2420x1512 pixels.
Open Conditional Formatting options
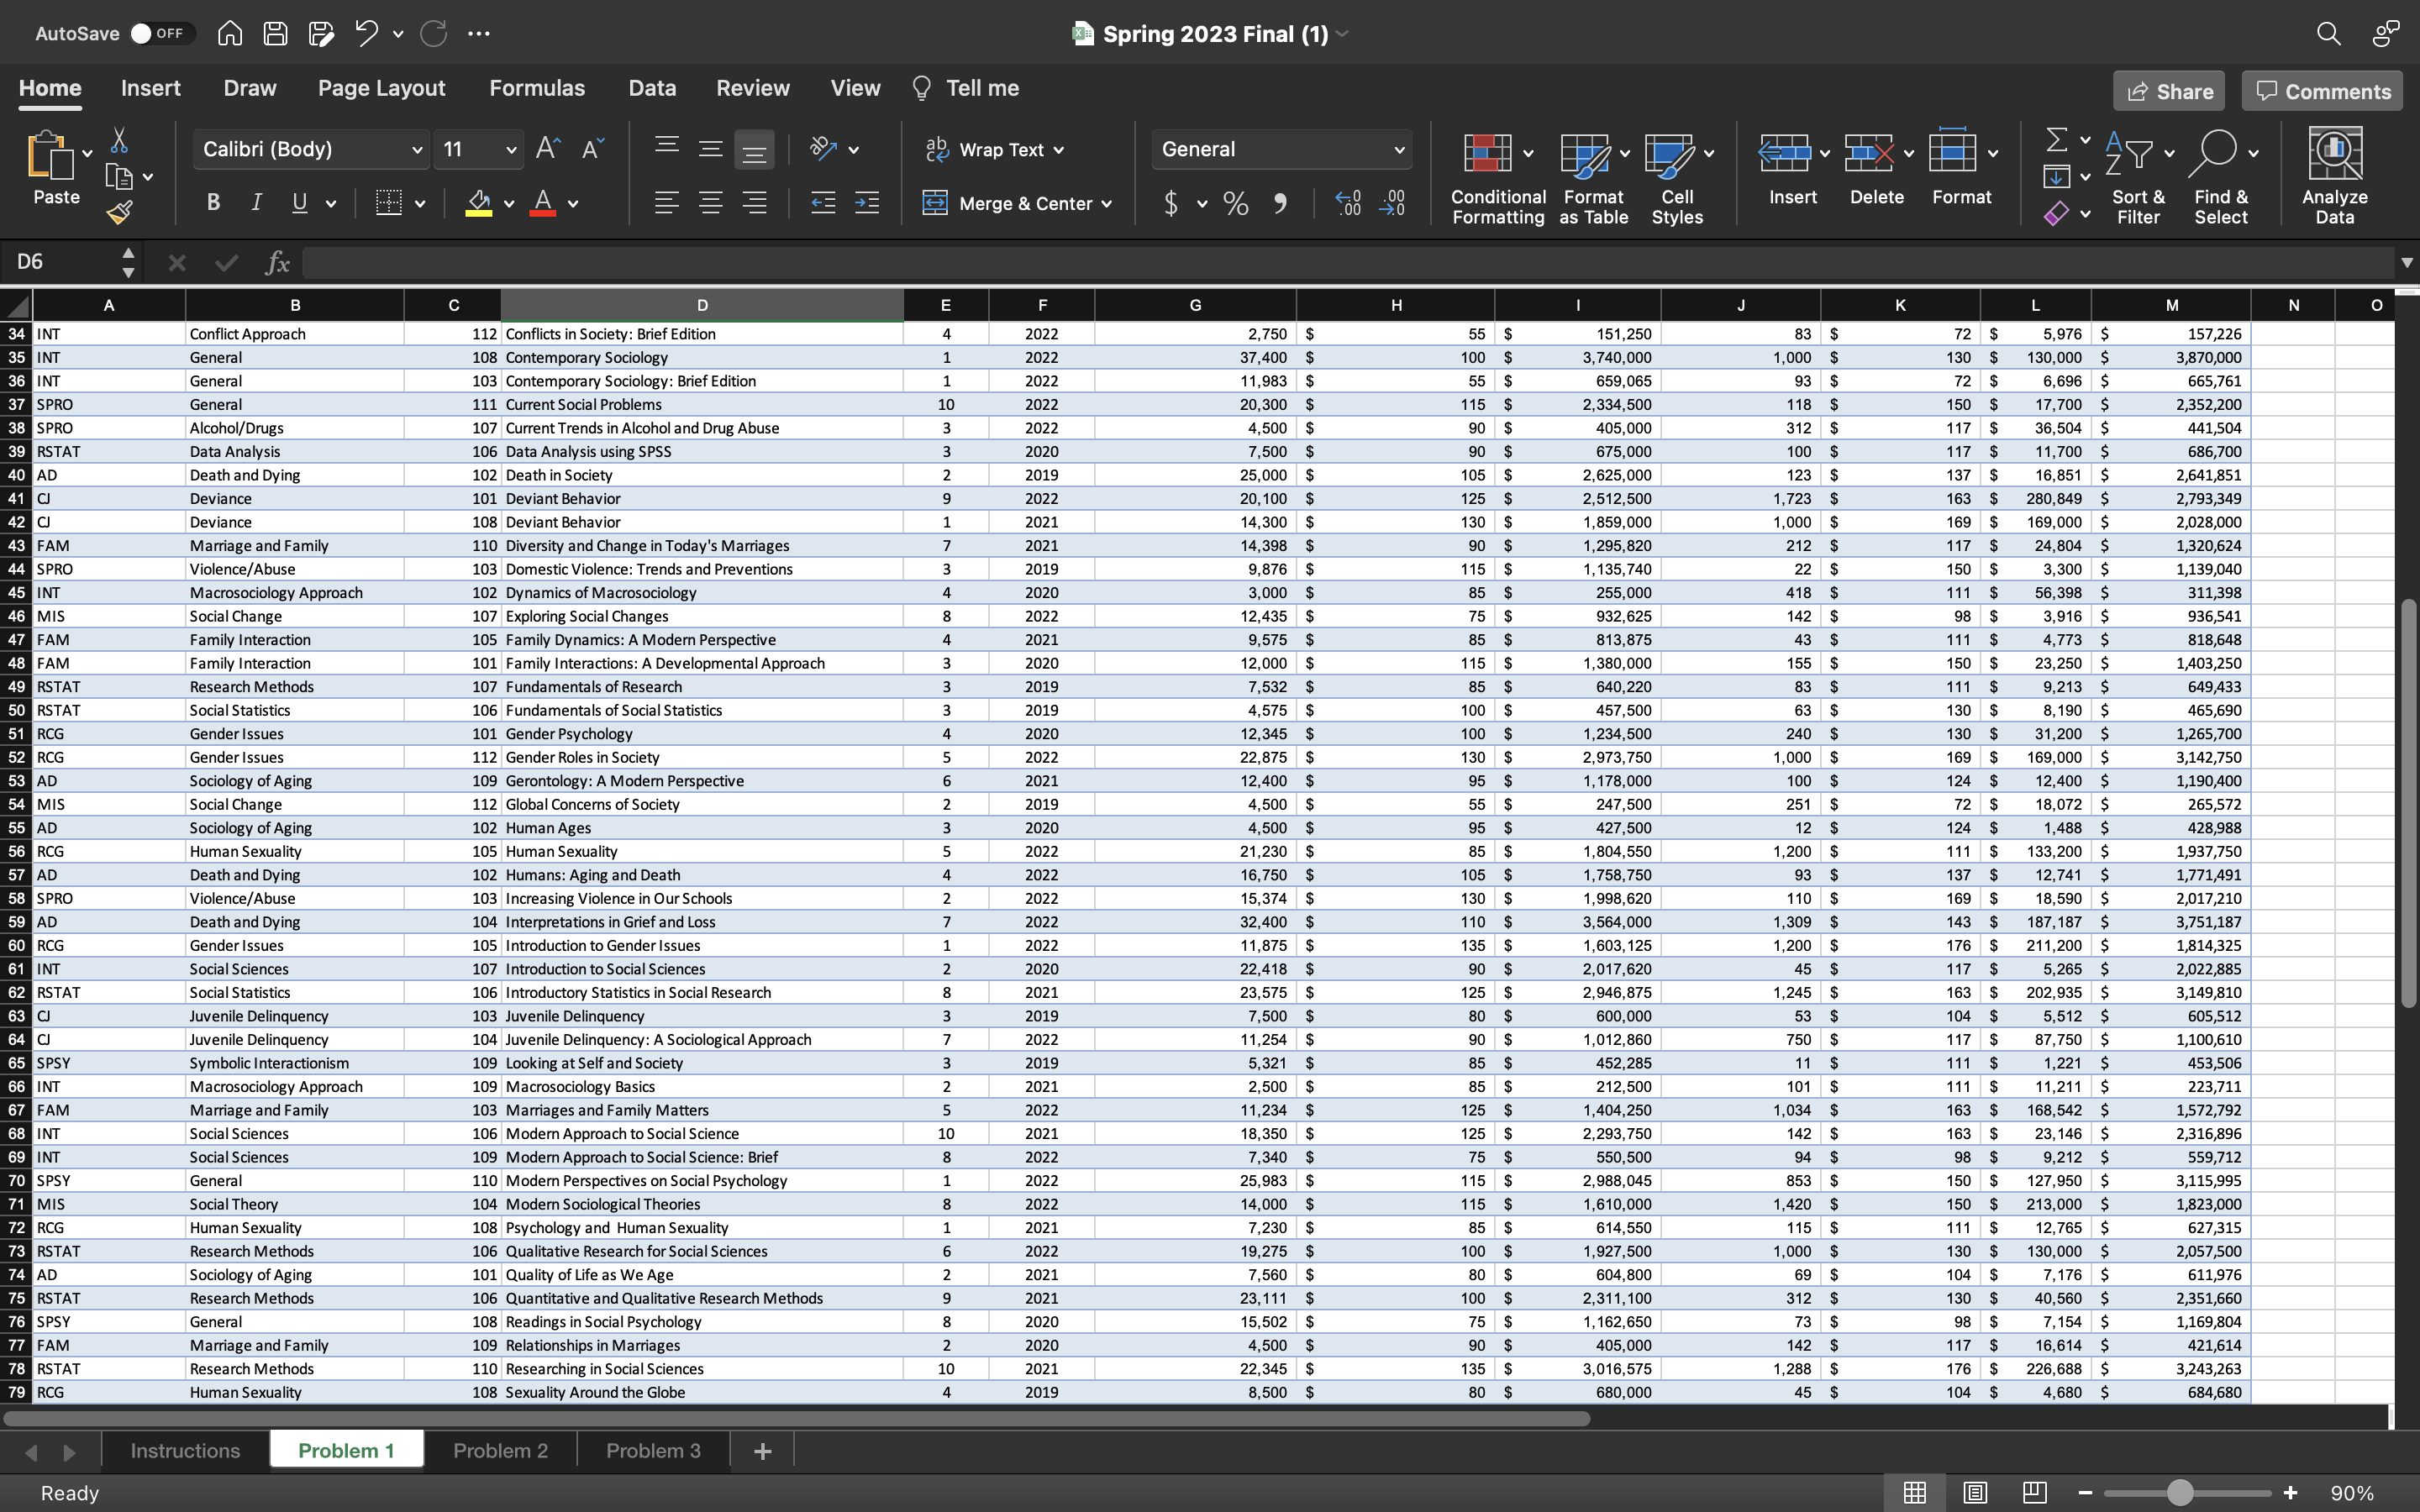tap(1495, 175)
